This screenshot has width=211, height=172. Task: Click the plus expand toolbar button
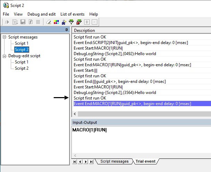[x=87, y=22]
